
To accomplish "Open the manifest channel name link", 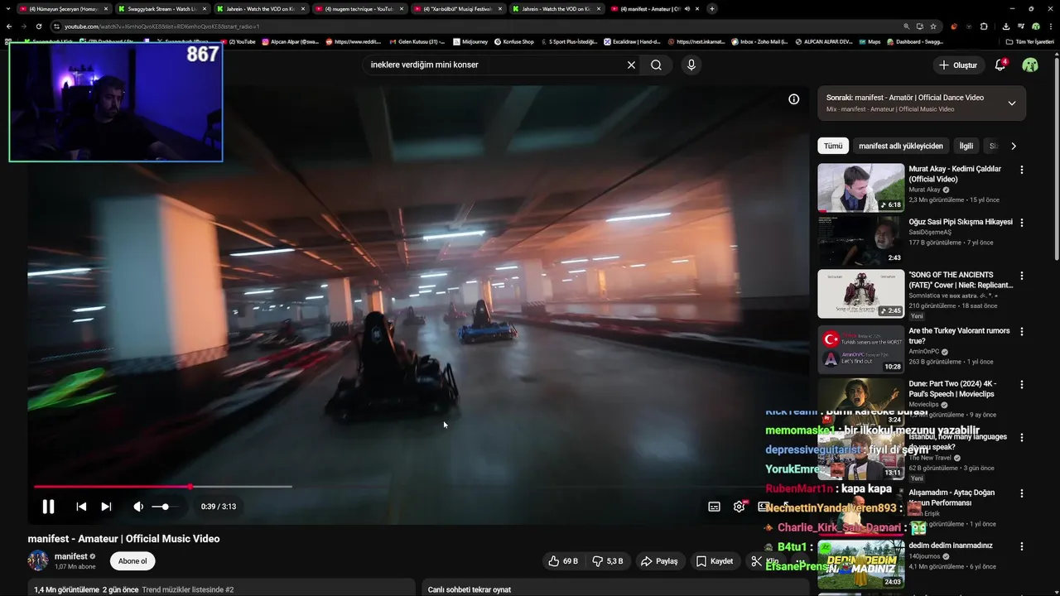I will point(71,556).
